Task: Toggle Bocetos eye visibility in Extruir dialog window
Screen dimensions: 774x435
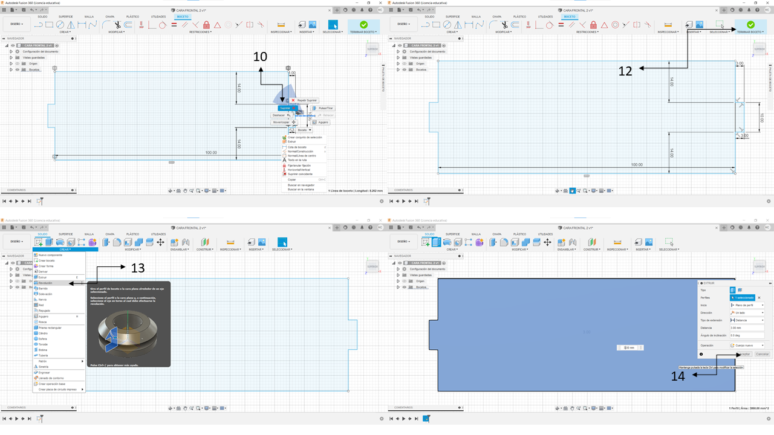Action: click(405, 287)
